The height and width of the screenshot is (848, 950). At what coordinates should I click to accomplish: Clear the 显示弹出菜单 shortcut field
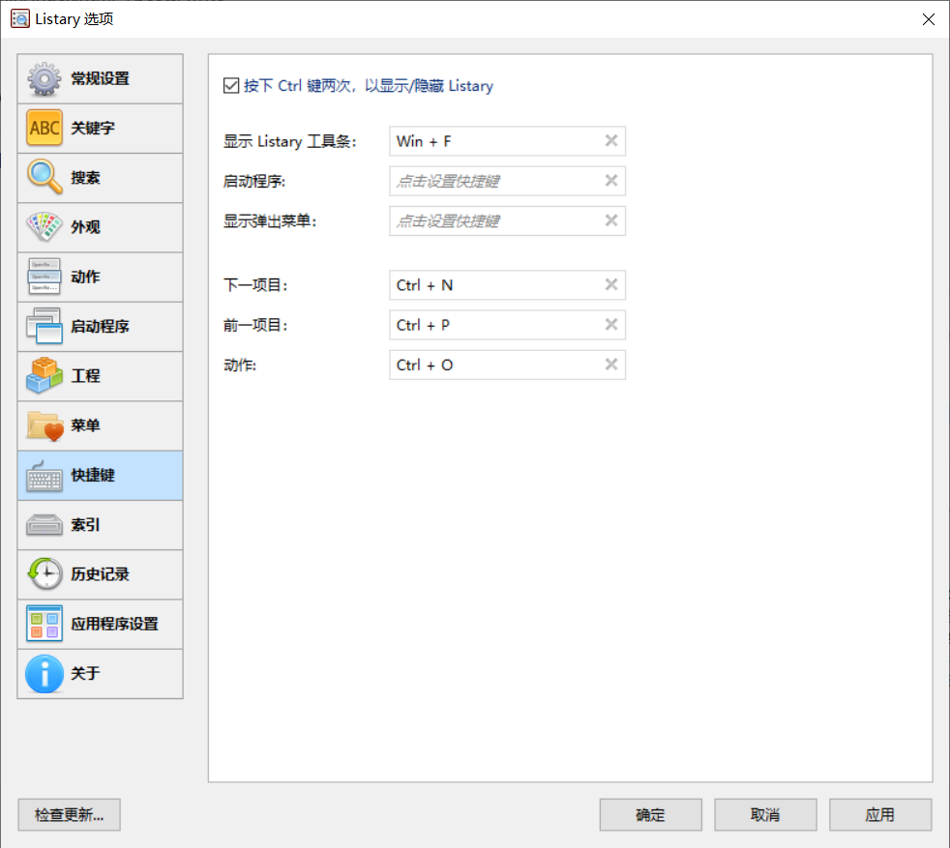pos(611,220)
